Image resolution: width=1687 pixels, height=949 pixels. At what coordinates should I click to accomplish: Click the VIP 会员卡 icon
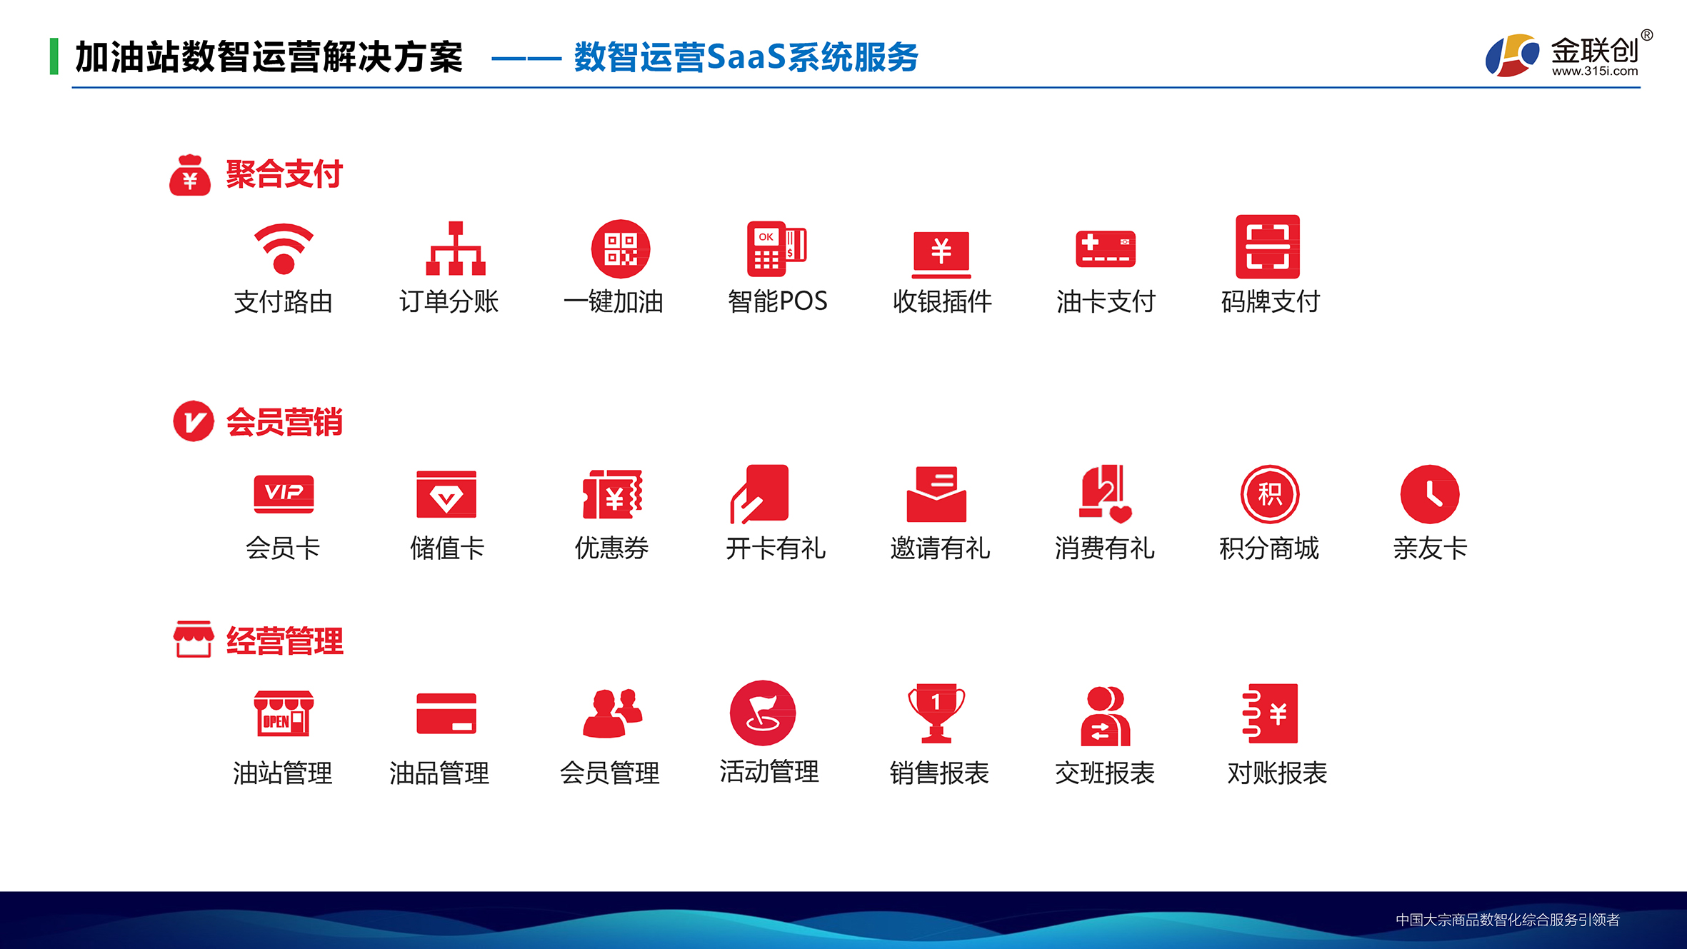pos(284,493)
